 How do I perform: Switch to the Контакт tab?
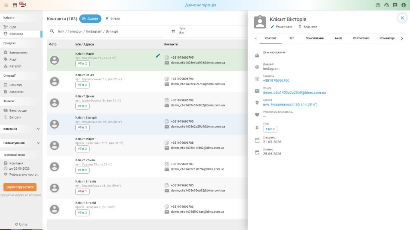pyautogui.click(x=270, y=38)
